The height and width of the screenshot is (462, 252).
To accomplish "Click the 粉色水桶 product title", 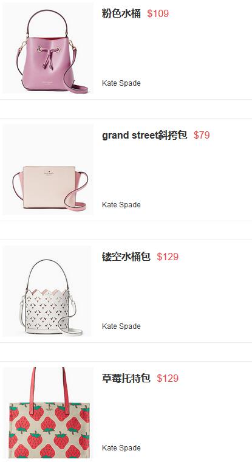I will coord(121,13).
